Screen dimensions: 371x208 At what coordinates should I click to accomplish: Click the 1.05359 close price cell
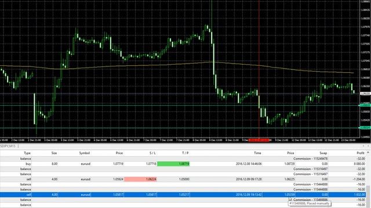[289, 195]
